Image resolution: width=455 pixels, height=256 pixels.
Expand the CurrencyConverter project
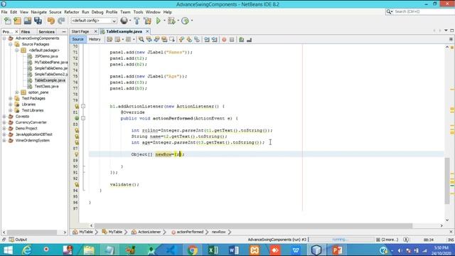point(4,122)
